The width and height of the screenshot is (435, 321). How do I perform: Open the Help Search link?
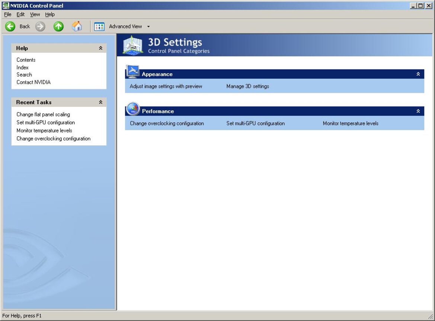click(24, 75)
